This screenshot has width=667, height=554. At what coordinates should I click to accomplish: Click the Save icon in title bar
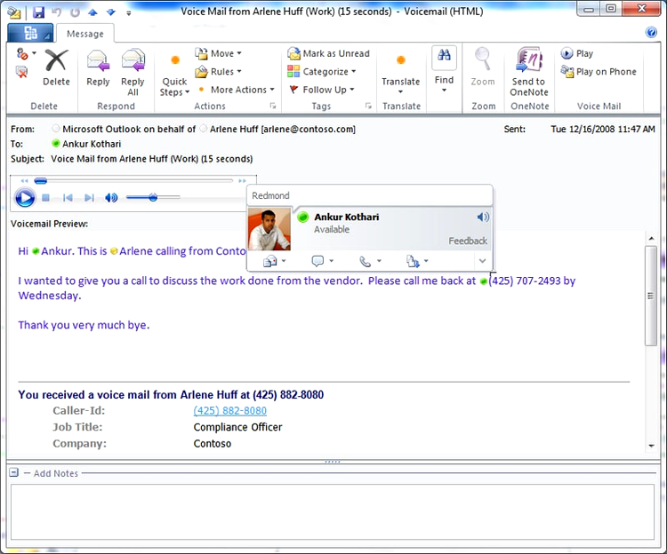38,12
